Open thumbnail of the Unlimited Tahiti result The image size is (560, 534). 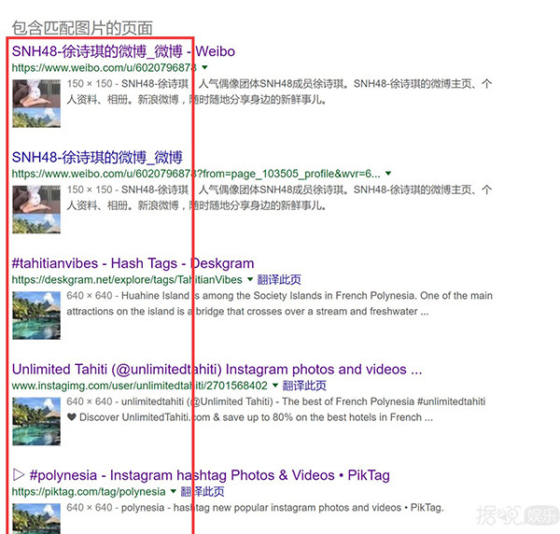click(36, 421)
